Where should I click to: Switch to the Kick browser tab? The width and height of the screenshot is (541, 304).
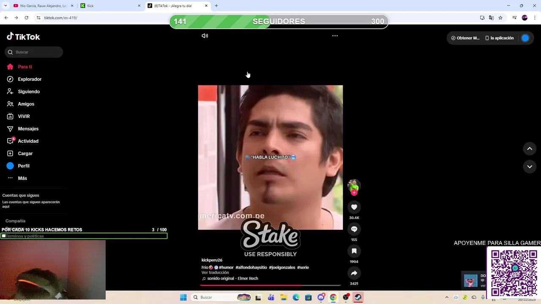pos(110,6)
